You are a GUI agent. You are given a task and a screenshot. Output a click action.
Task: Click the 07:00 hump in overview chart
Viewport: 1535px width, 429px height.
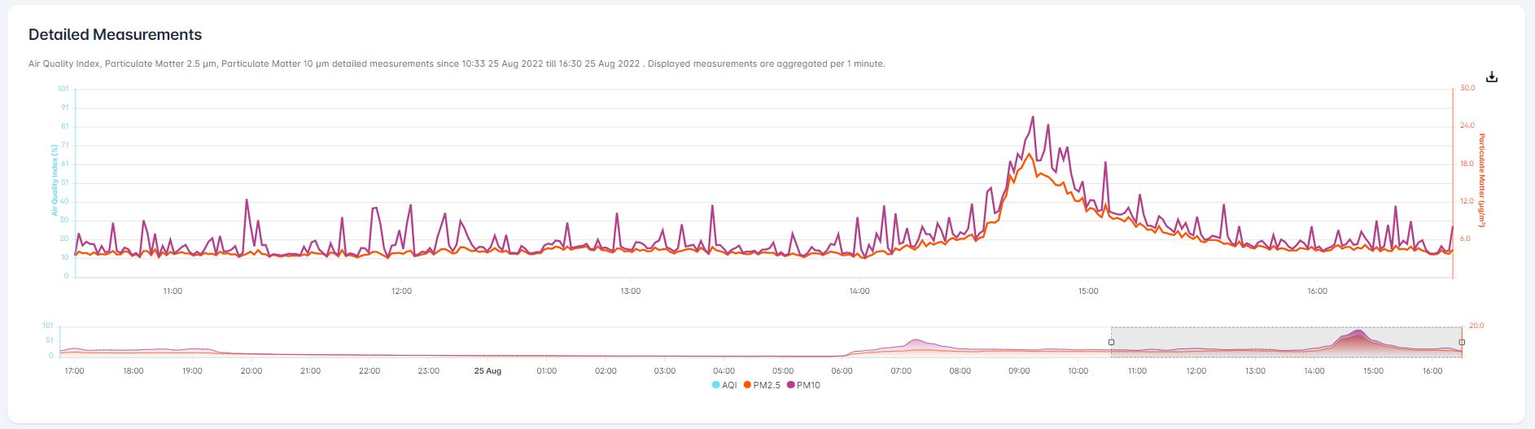point(916,343)
